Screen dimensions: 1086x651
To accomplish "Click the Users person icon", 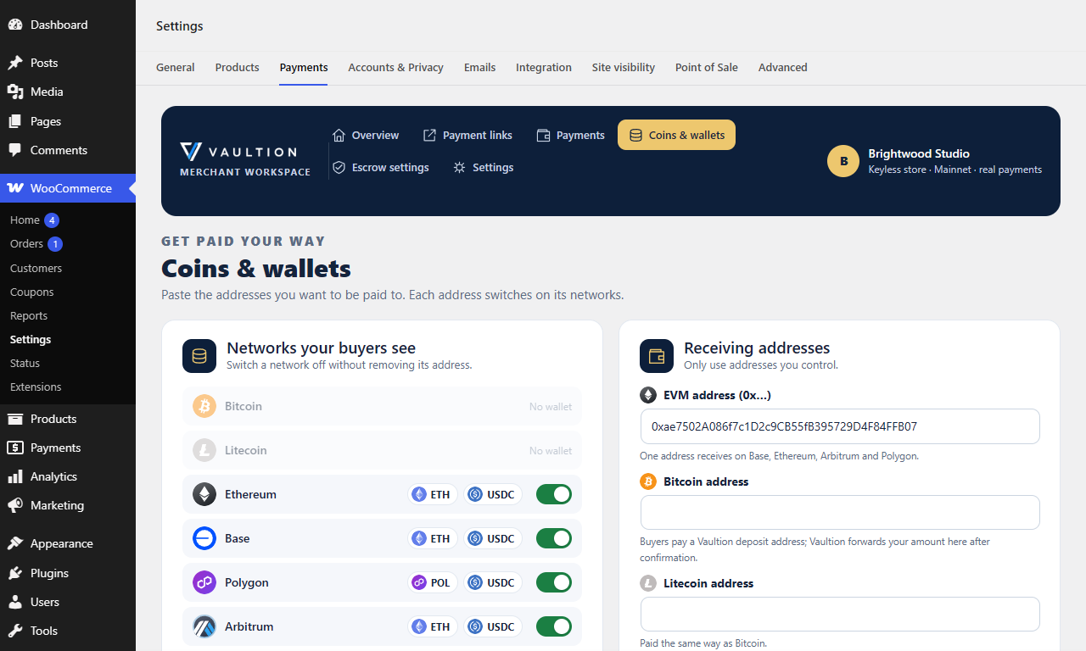I will (x=15, y=602).
